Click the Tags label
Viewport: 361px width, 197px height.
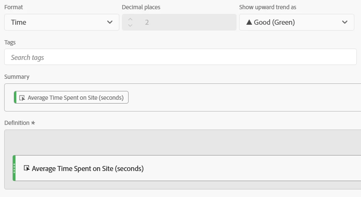[10, 42]
